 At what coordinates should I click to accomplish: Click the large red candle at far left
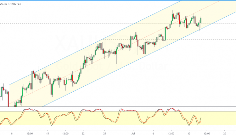8,98
